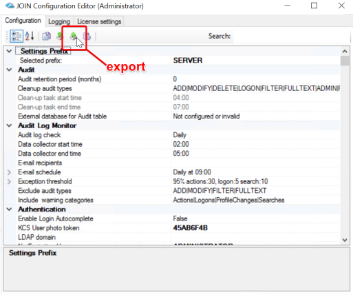Screen dimensions: 353x297
Task: Select the Authentication category header
Action: (42, 209)
